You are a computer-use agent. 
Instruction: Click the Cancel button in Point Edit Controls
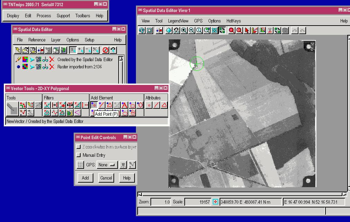[106, 178]
